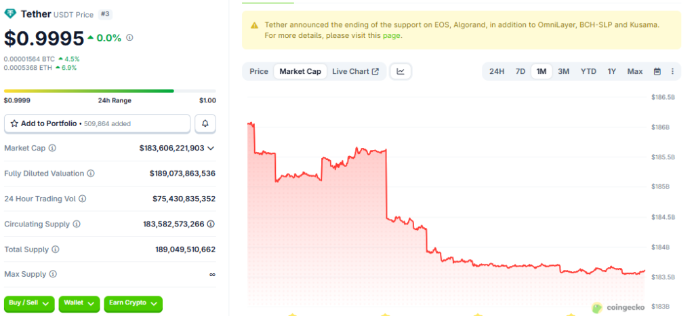Click info icon beside Fully Diluted Valuation

click(91, 174)
